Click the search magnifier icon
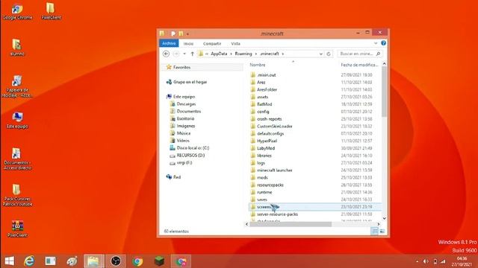Viewport: 478px width, 268px height. pyautogui.click(x=379, y=54)
